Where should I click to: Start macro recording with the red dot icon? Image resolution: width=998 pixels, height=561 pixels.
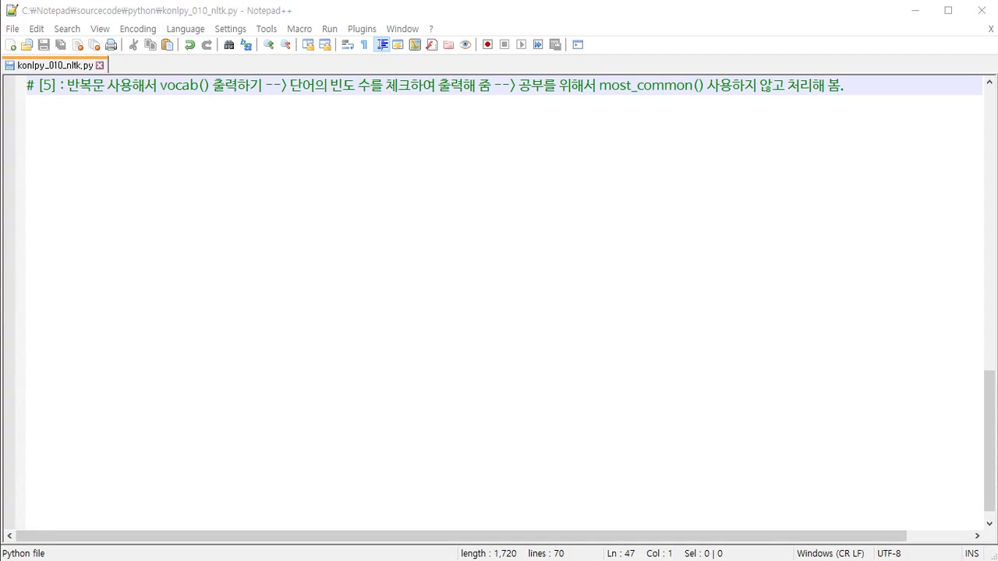(488, 45)
